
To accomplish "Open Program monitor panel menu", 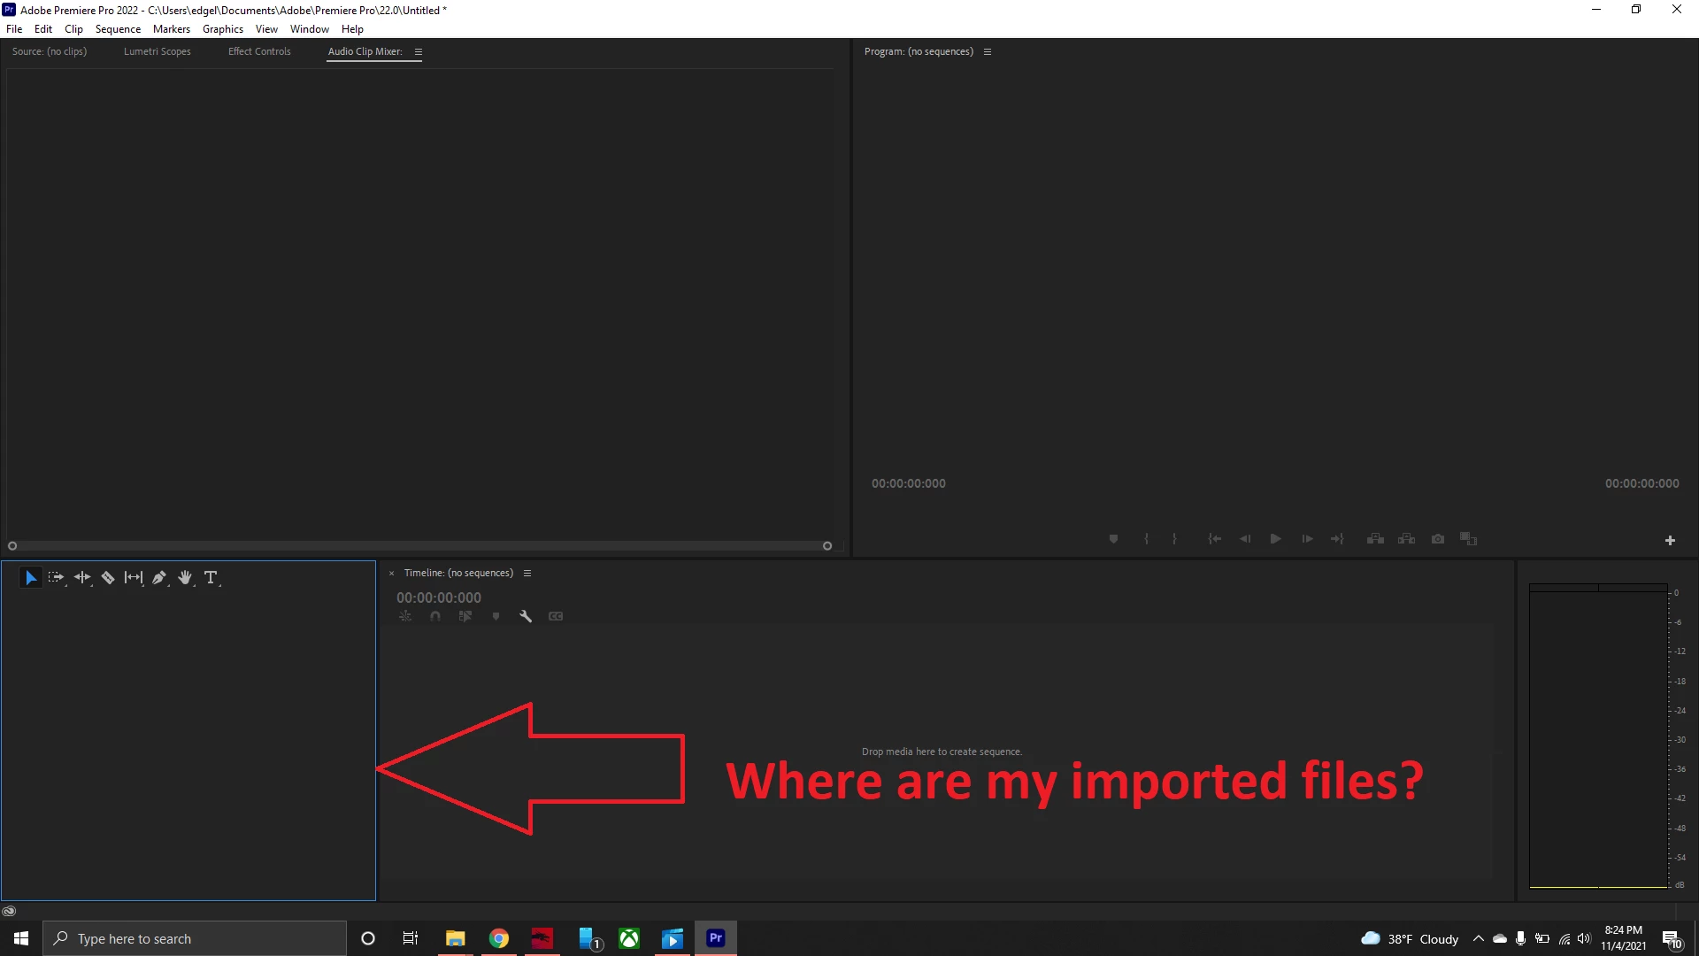I will [988, 52].
